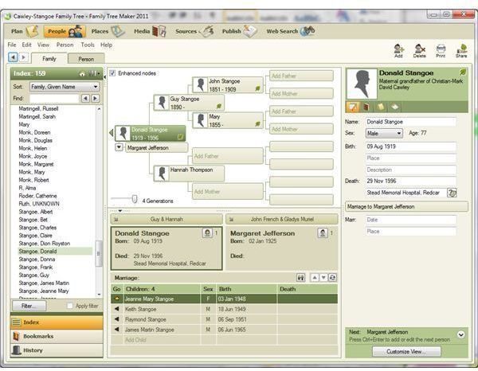The image size is (478, 371).
Task: Open the Sex dropdown showing Male
Action: click(x=384, y=134)
